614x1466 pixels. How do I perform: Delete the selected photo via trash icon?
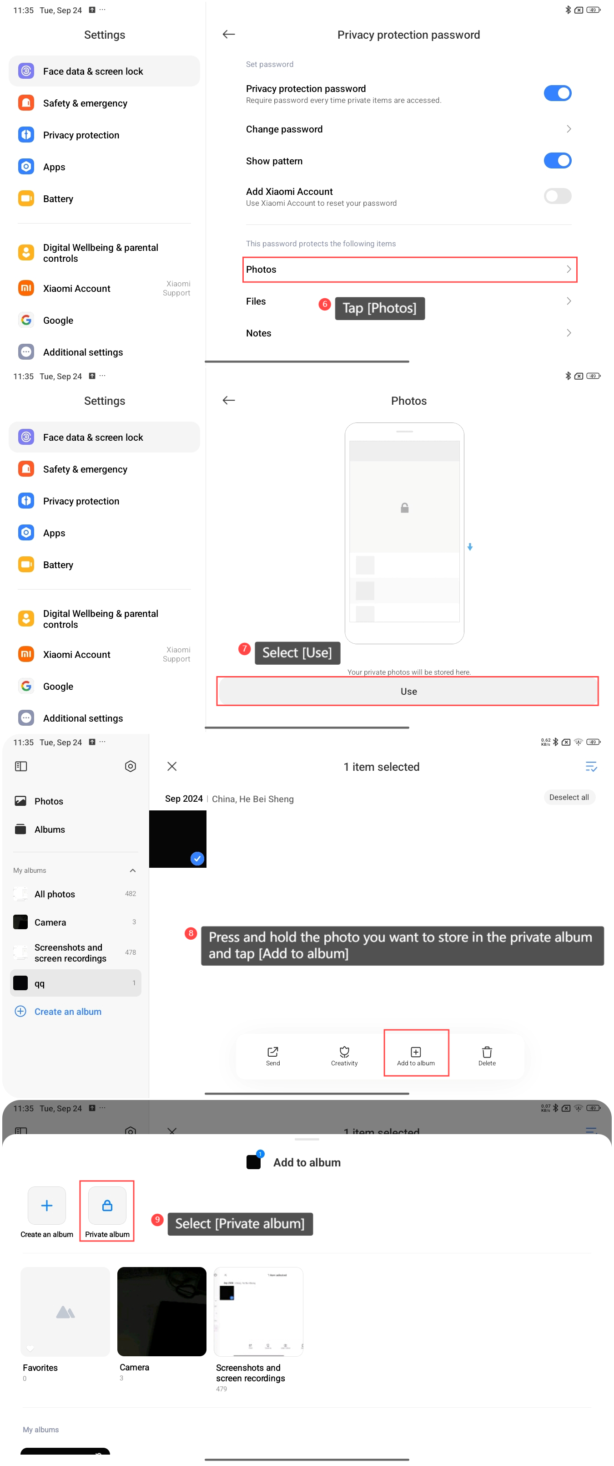[487, 1052]
